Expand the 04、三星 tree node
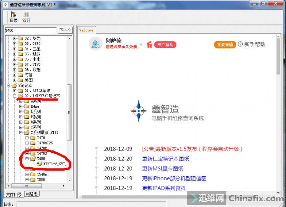The image size is (286, 207). (14, 49)
